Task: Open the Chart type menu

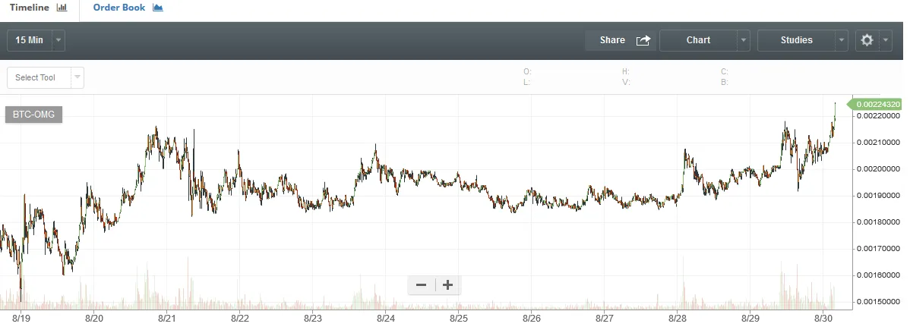Action: 698,40
